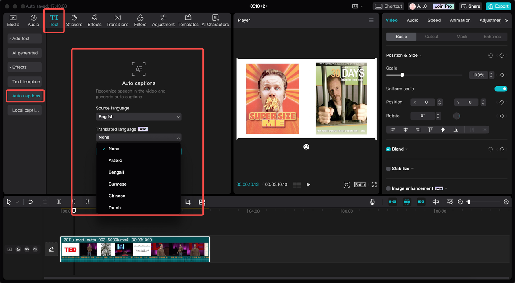515x283 pixels.
Task: Click the fullscreen icon in Player
Action: point(374,184)
